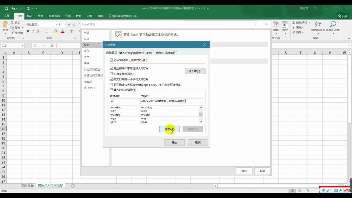The width and height of the screenshot is (352, 198).
Task: Open 例外项(E)... exceptions button
Action: tap(195, 71)
